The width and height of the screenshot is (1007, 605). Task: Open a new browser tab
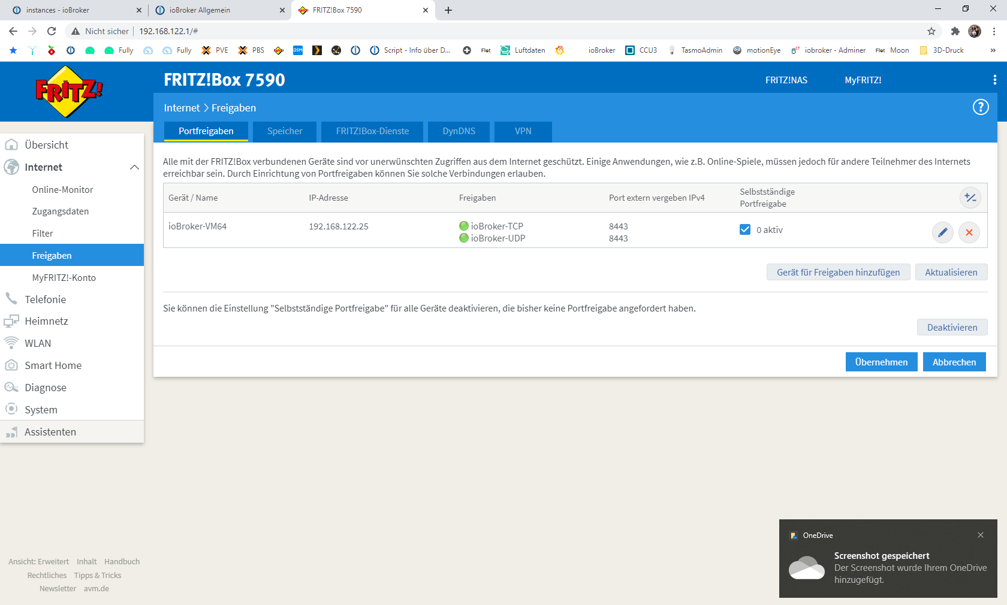click(448, 10)
